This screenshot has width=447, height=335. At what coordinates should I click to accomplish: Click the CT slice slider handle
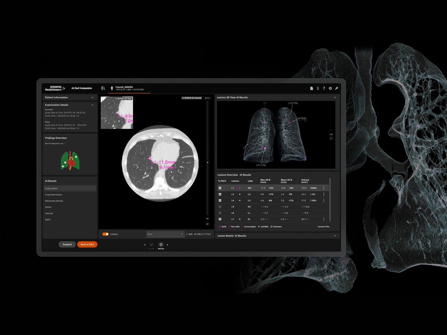coord(207,162)
